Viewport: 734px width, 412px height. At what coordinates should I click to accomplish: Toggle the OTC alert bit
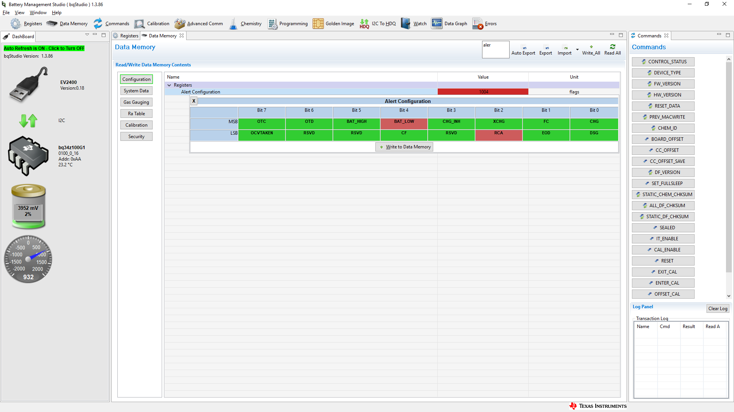[x=261, y=123]
